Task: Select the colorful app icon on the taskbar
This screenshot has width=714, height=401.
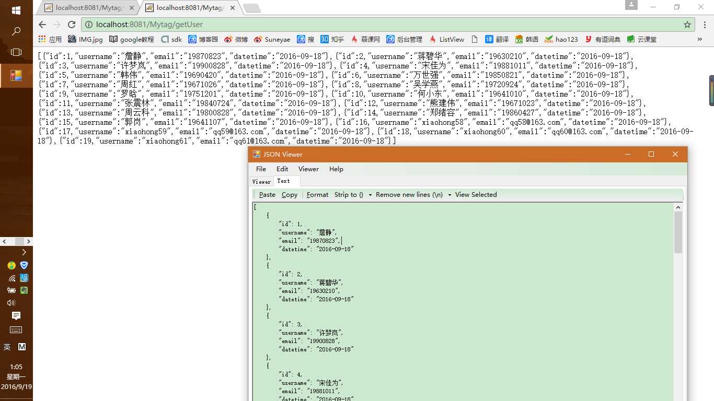Action: pos(16,75)
